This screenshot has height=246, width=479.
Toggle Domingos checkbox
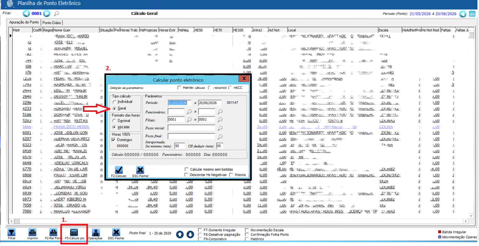click(114, 140)
